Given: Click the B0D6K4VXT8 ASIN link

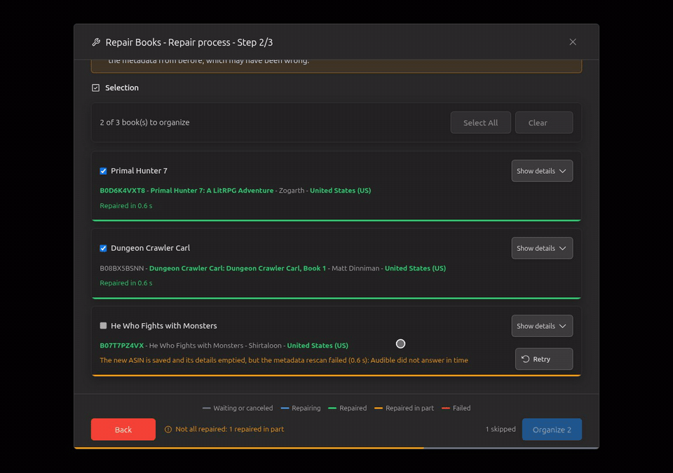Looking at the screenshot, I should pyautogui.click(x=122, y=190).
